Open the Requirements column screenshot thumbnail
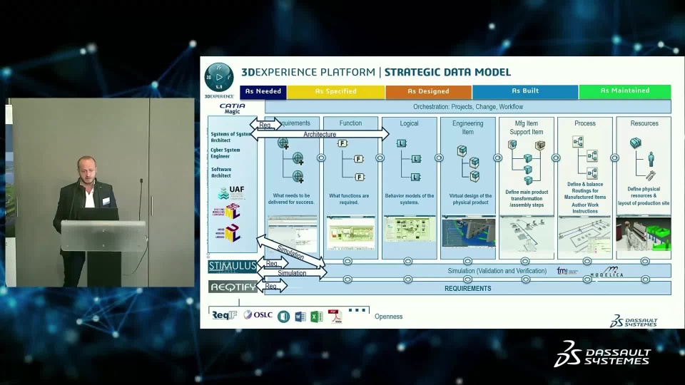Image resolution: width=685 pixels, height=385 pixels. 293,233
